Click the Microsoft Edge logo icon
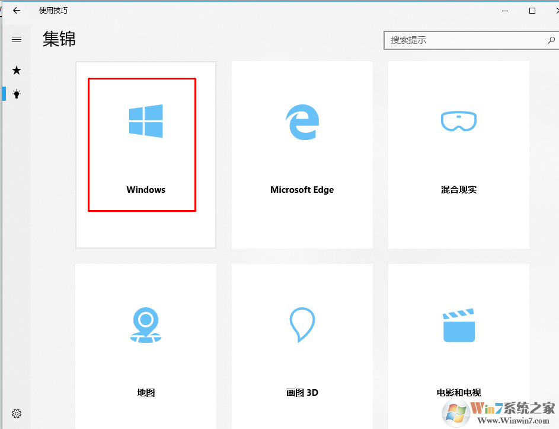 pyautogui.click(x=302, y=122)
